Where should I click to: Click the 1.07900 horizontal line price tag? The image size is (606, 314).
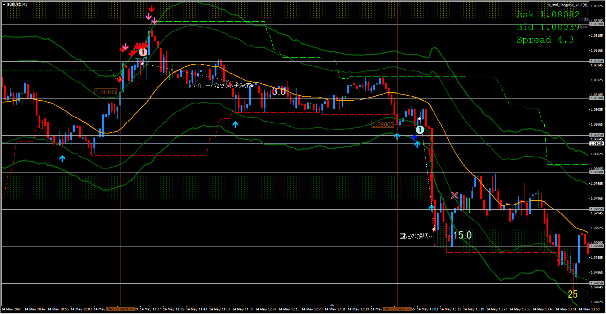(x=597, y=246)
